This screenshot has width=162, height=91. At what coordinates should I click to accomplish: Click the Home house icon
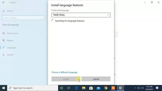4,11
